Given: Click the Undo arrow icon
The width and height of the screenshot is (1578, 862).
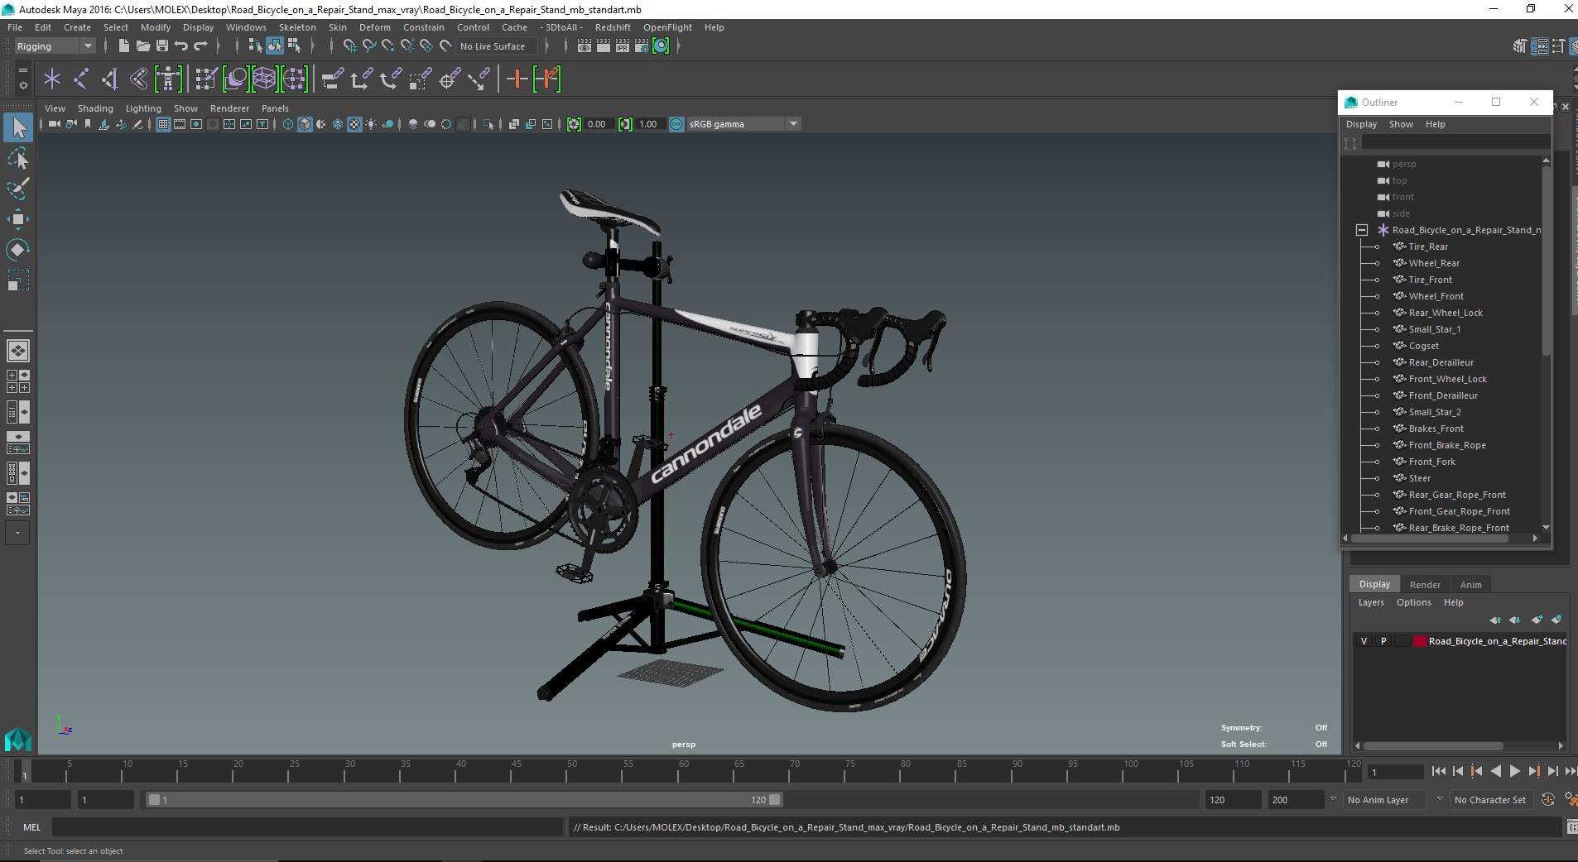Looking at the screenshot, I should point(181,46).
